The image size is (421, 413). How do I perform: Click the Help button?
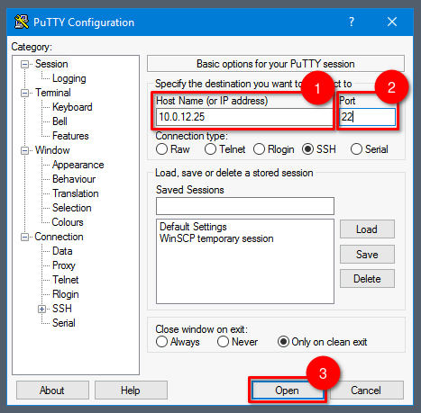point(131,391)
